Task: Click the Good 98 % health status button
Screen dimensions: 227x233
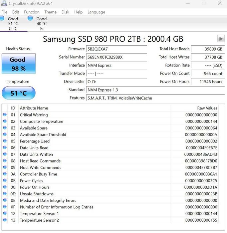Action: click(19, 64)
